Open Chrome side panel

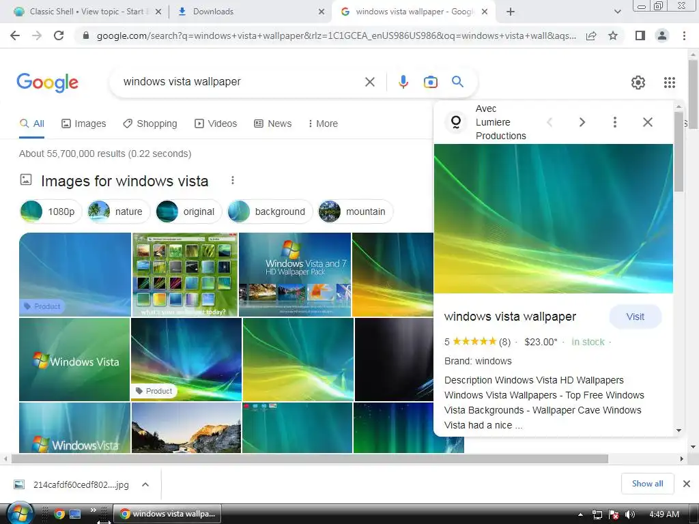click(640, 35)
